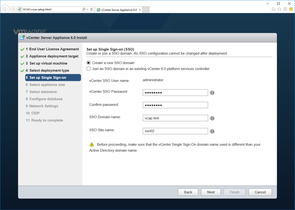Click the search magnifier in address bar
Image resolution: width=295 pixels, height=210 pixels.
click(84, 9)
